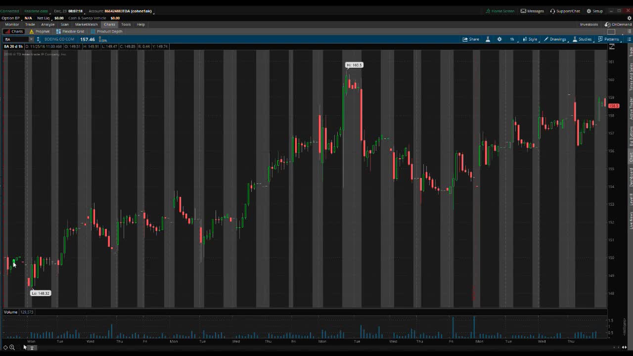Screen dimensions: 633x356
Task: Open the Times And Sales side tab
Action: click(631, 76)
